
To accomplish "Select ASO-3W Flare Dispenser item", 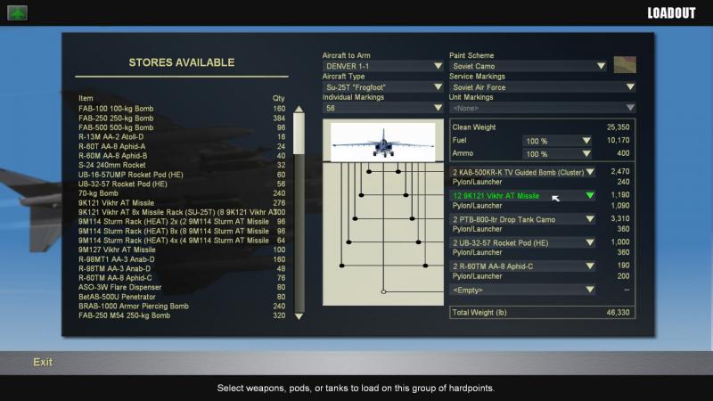I will [x=182, y=287].
